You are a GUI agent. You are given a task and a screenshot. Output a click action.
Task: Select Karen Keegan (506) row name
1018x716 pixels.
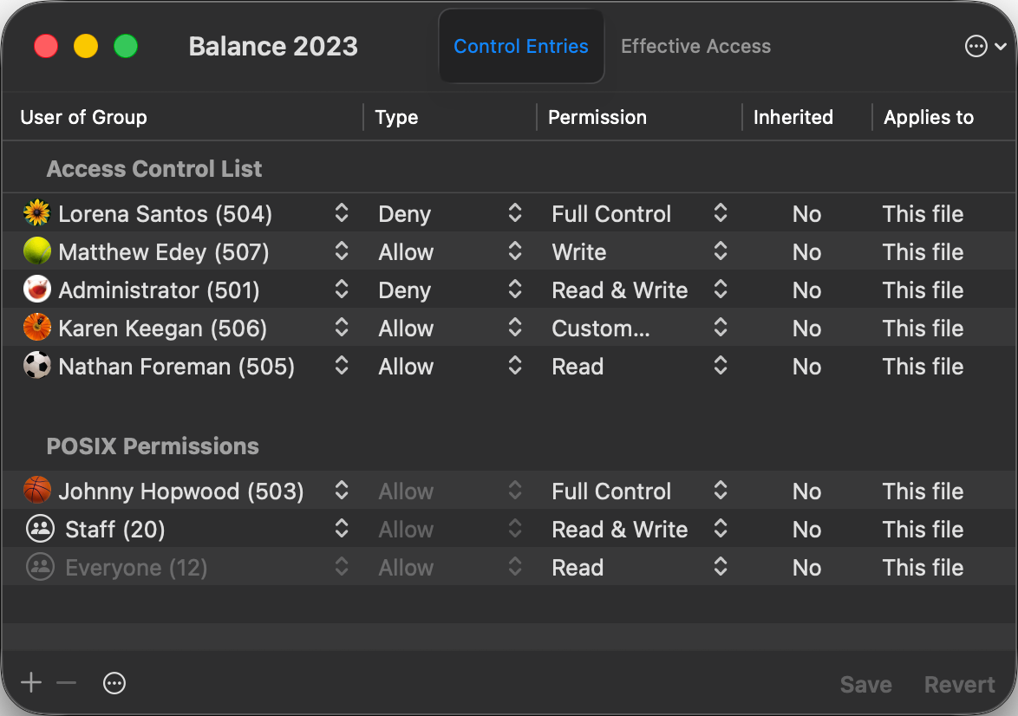tap(162, 329)
